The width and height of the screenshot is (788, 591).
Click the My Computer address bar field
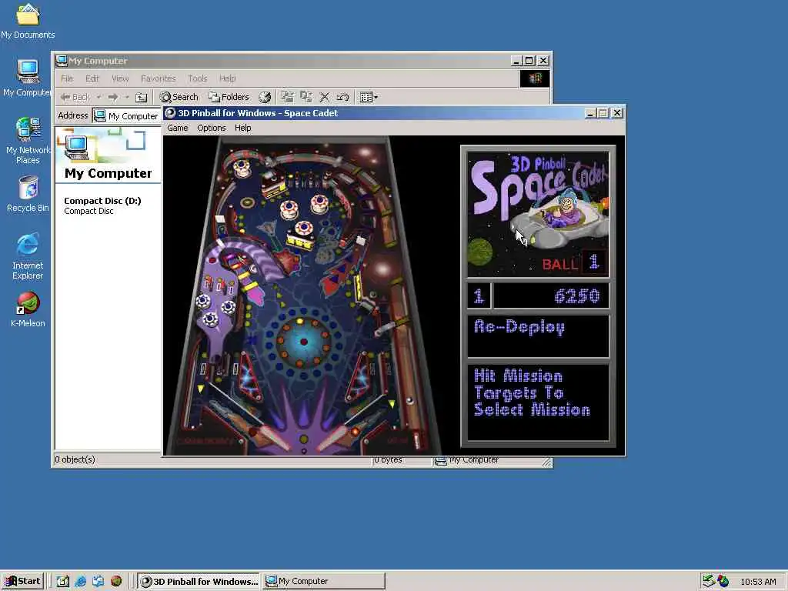tap(127, 116)
